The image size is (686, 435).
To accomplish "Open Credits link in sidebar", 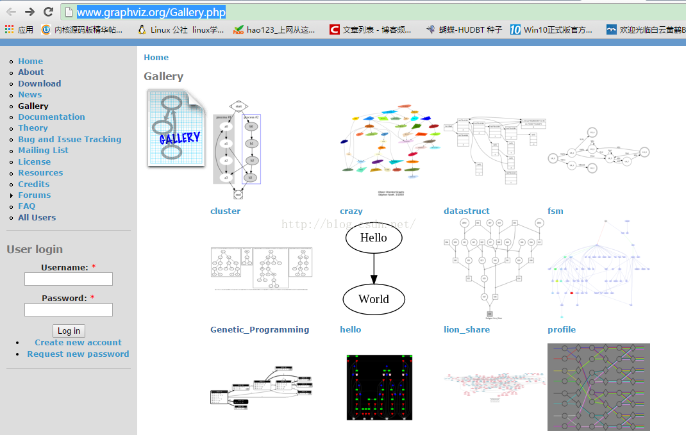I will (x=34, y=184).
